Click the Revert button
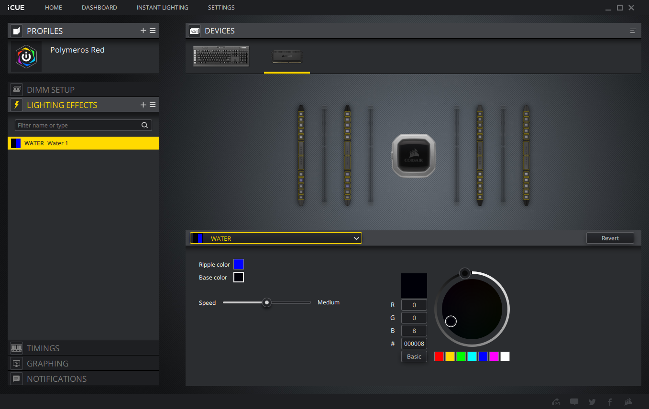 tap(610, 238)
